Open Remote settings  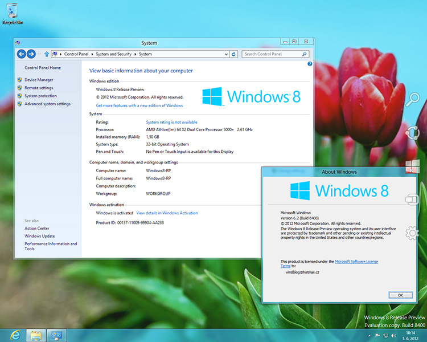coord(39,88)
